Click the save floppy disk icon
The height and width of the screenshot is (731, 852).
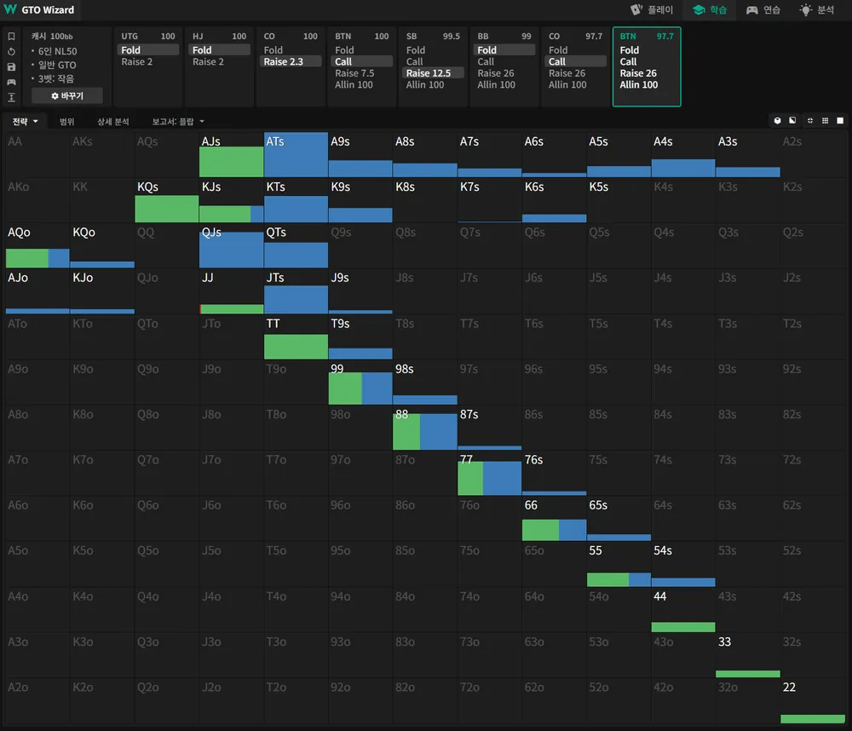click(11, 66)
